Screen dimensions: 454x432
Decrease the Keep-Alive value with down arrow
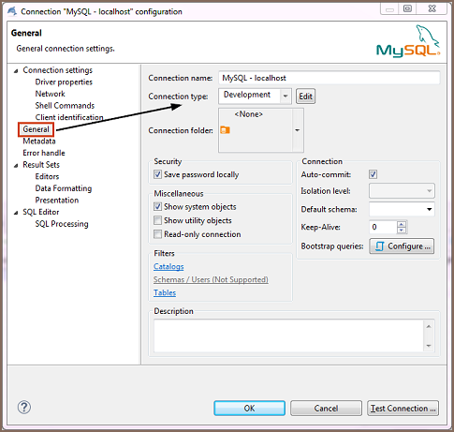coord(402,231)
